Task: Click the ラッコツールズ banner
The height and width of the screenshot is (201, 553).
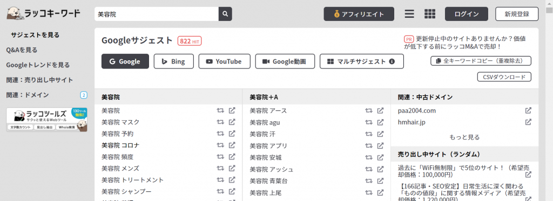Action: (x=46, y=120)
